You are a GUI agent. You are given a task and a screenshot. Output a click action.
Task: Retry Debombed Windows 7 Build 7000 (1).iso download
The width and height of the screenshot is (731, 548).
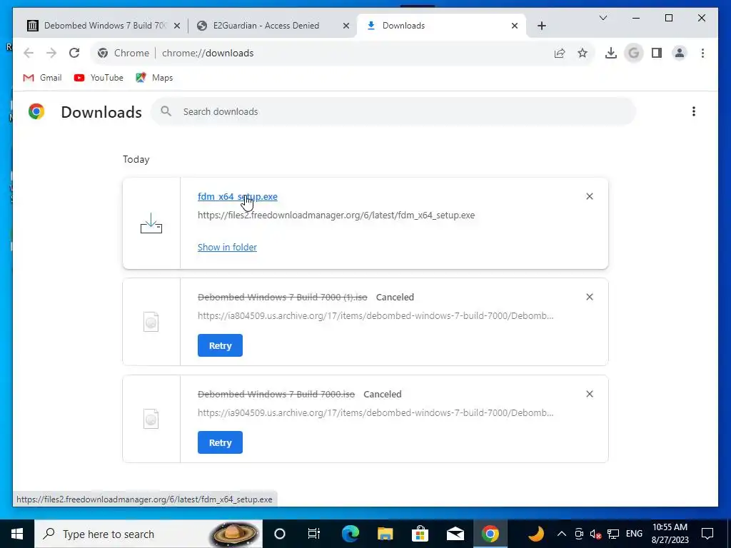(x=220, y=345)
